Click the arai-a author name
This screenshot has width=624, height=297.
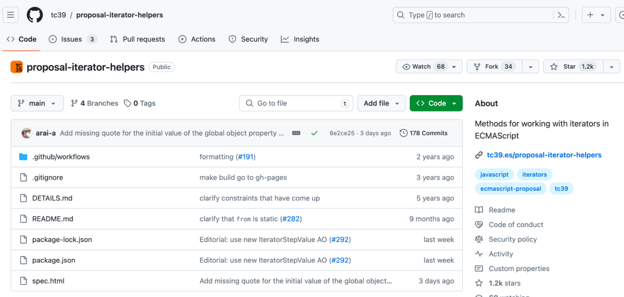point(46,133)
